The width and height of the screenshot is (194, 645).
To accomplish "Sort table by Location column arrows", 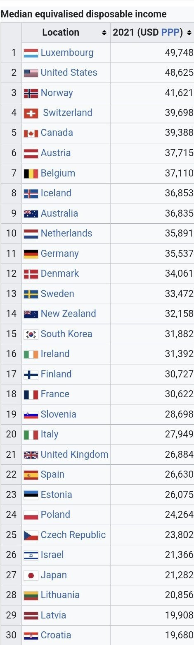I will point(104,32).
